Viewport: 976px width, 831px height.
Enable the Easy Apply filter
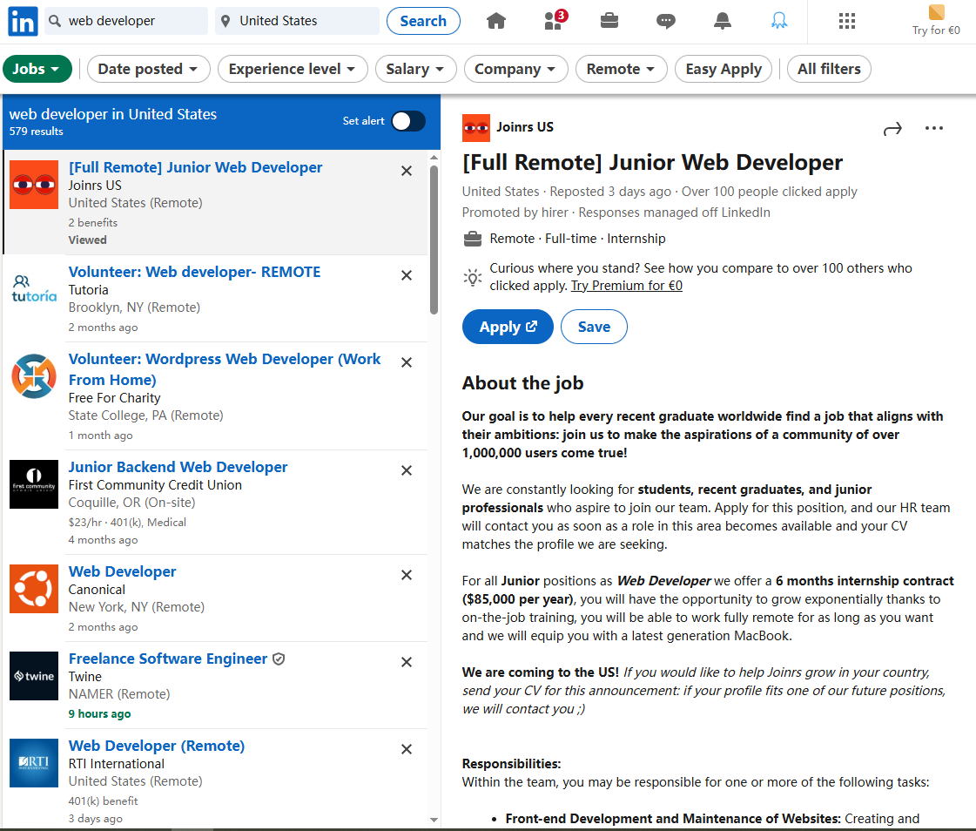724,69
